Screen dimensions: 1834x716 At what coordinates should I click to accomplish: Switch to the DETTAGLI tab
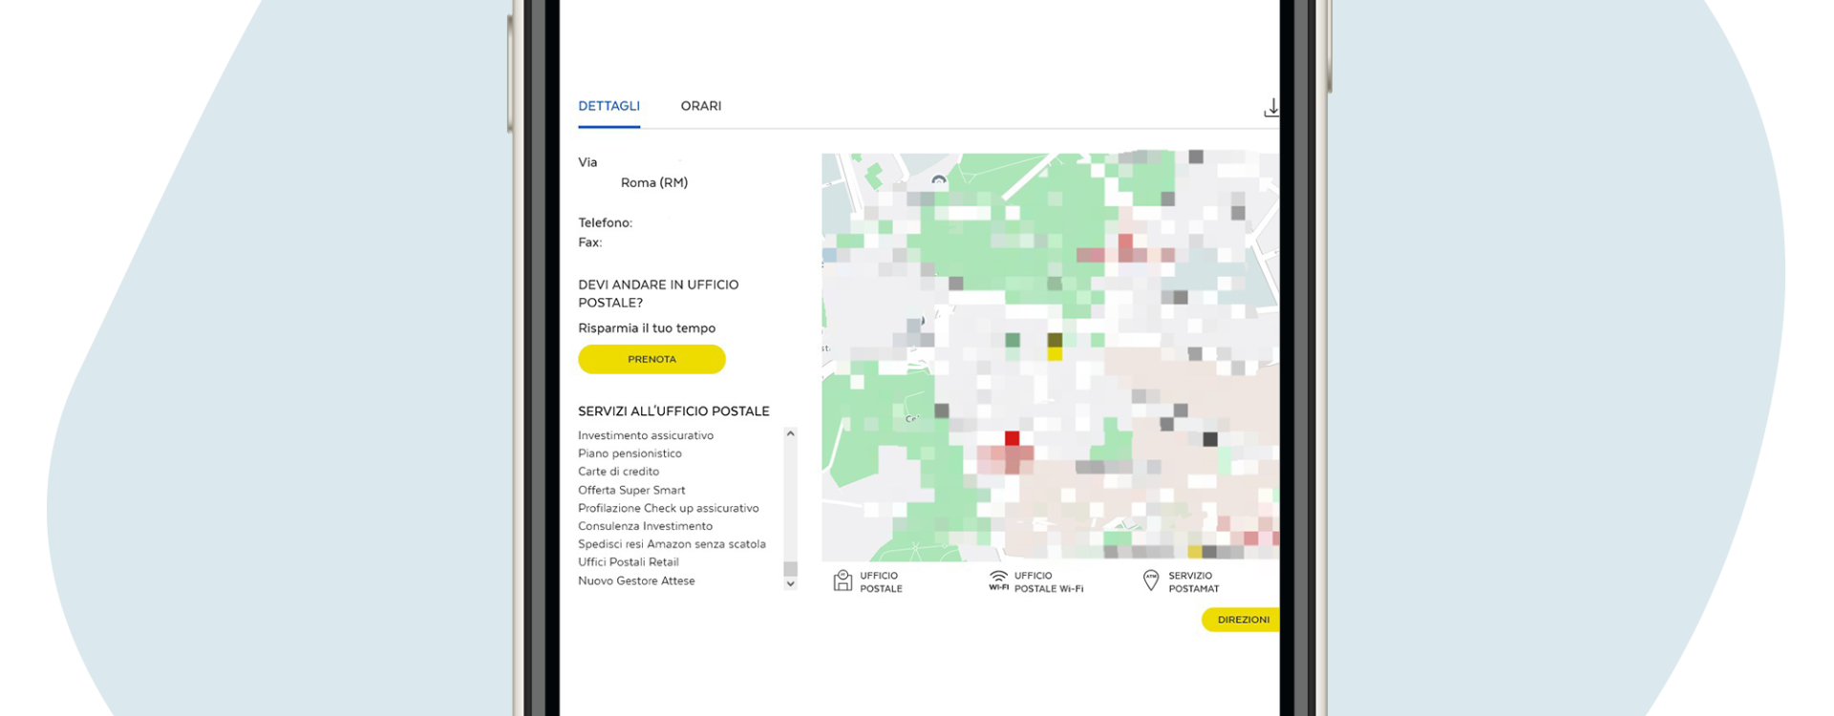(608, 106)
